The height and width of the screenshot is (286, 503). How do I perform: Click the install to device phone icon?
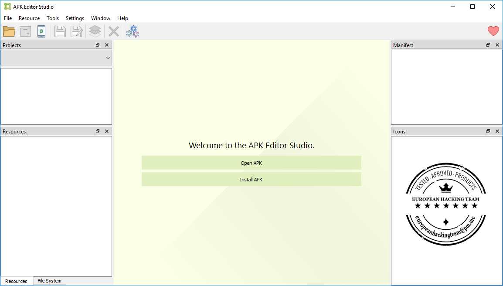point(41,31)
